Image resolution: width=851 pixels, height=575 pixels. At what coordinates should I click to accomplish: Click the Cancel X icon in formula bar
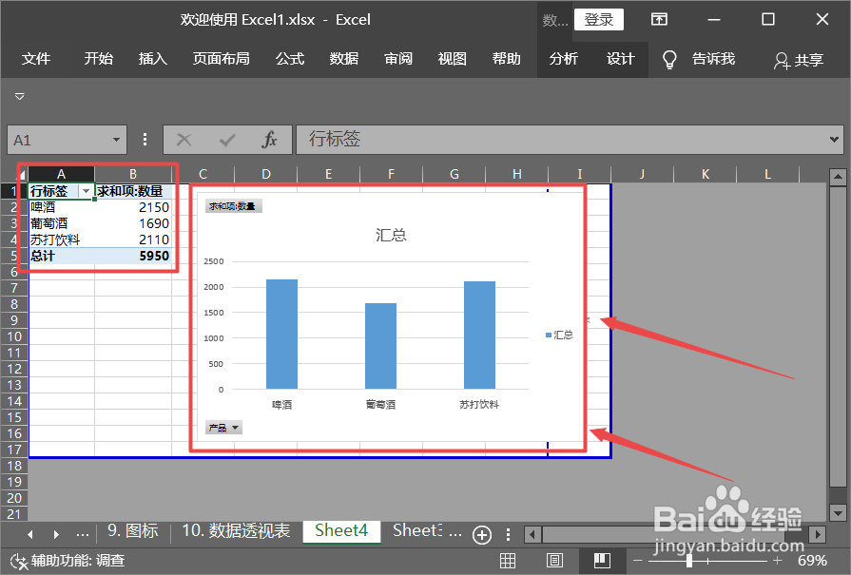183,140
